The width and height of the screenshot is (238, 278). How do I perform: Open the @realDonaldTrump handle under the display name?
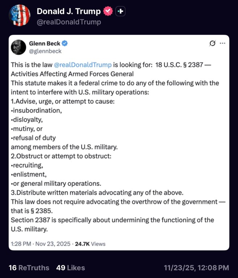tap(69, 22)
